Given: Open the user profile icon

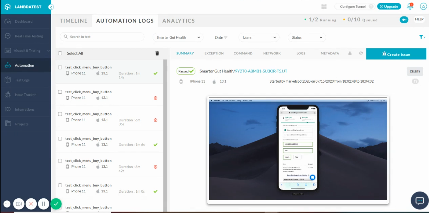Looking at the screenshot, I should tap(423, 7).
